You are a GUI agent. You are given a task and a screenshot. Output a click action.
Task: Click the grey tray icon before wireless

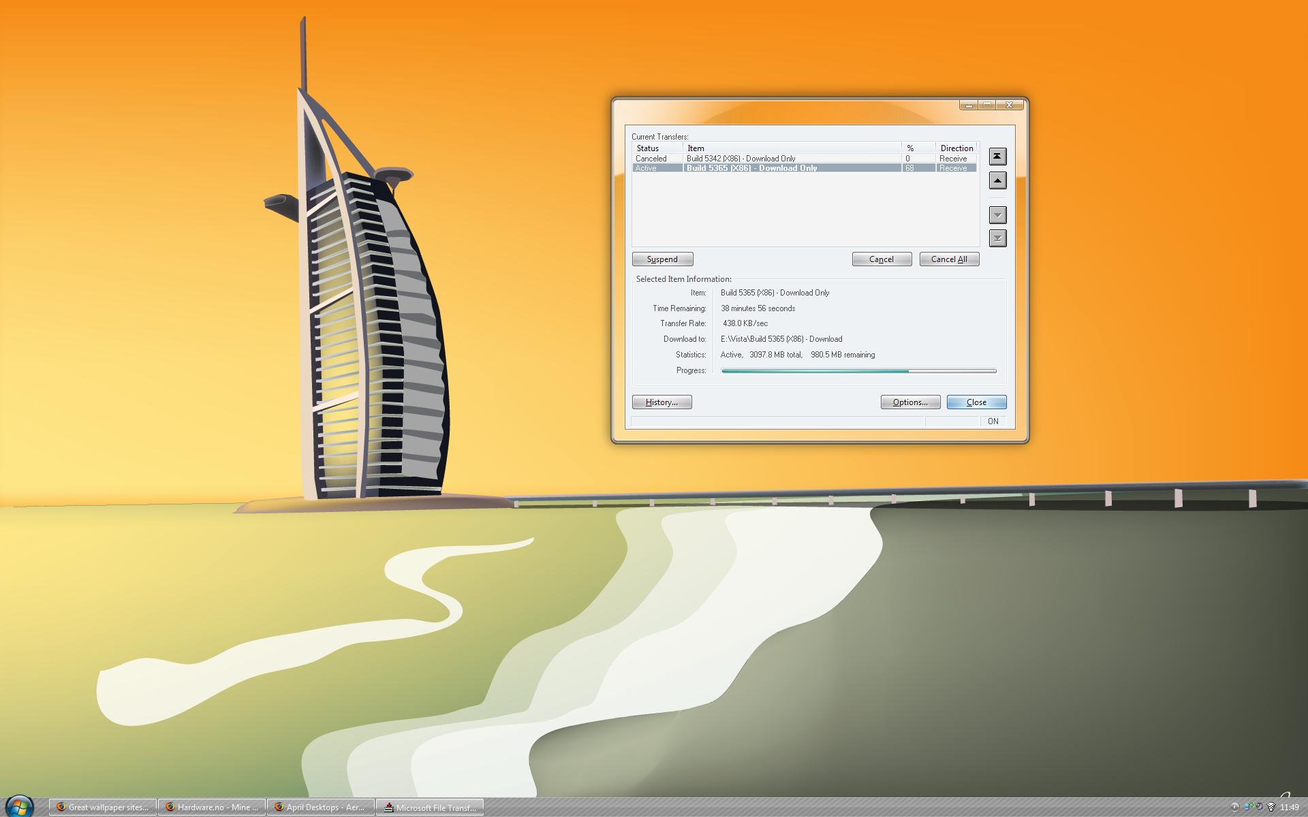[1259, 807]
